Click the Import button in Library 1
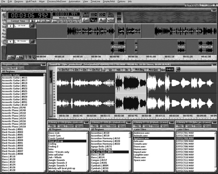 (x=70, y=126)
